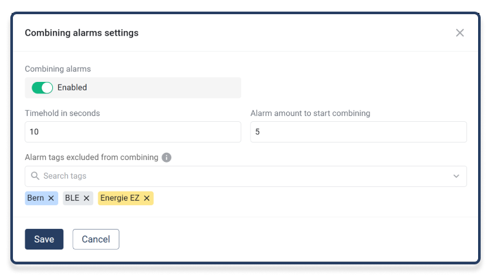
Task: Click the Alarm tags excluded from combining label
Action: coord(91,157)
